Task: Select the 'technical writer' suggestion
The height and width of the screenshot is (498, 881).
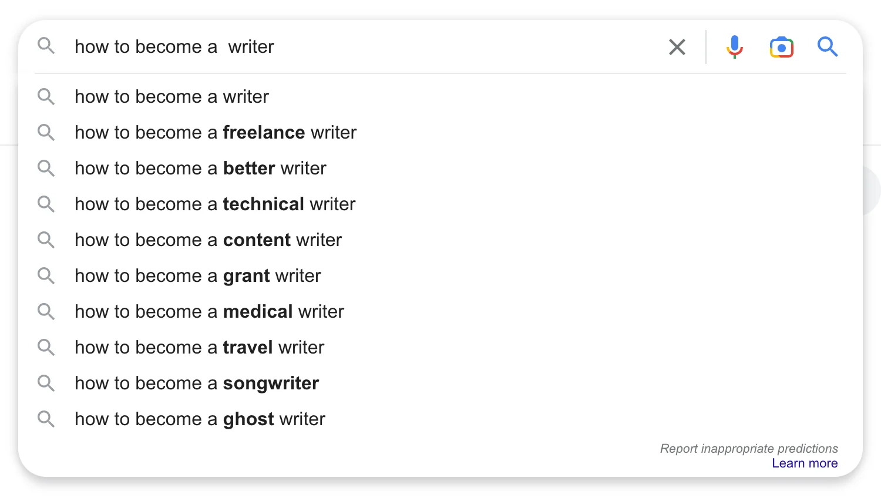Action: (215, 204)
